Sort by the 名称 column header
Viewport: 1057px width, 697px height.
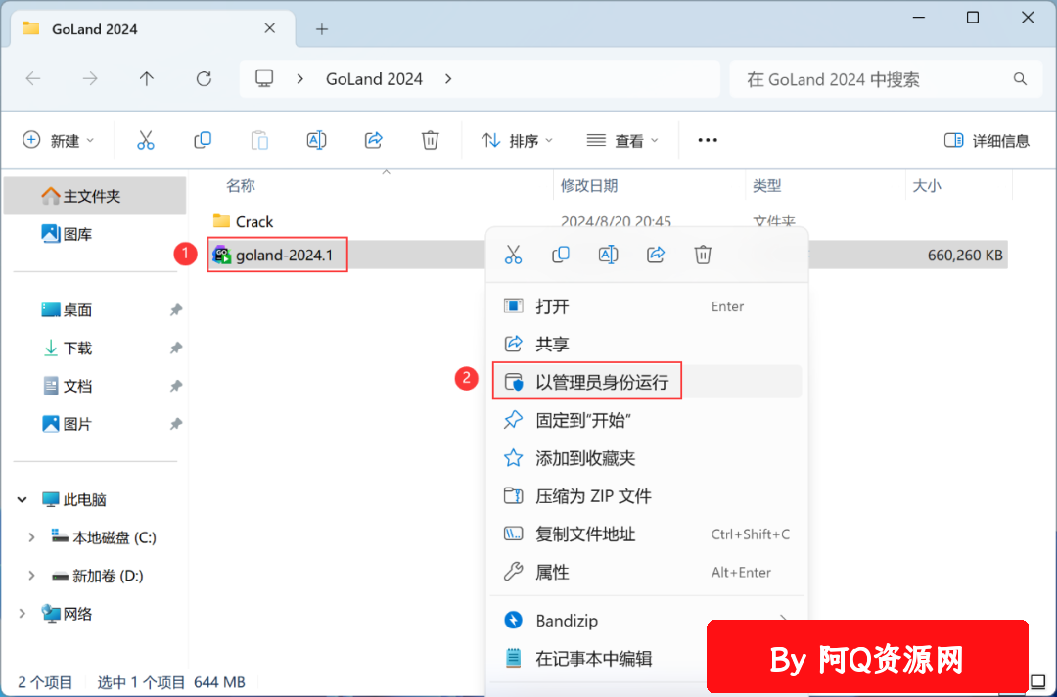[x=241, y=185]
